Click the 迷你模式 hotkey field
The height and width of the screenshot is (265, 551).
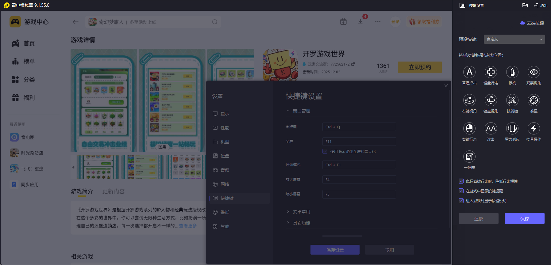(359, 165)
